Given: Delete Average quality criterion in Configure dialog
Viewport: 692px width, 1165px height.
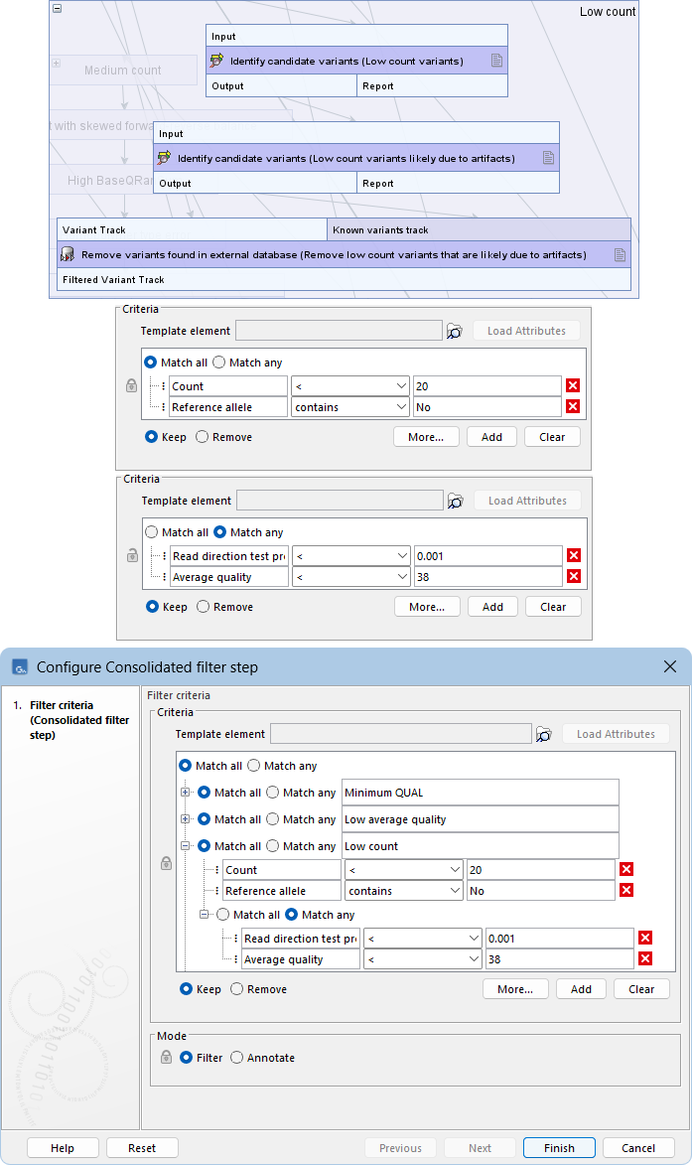Looking at the screenshot, I should tap(645, 958).
